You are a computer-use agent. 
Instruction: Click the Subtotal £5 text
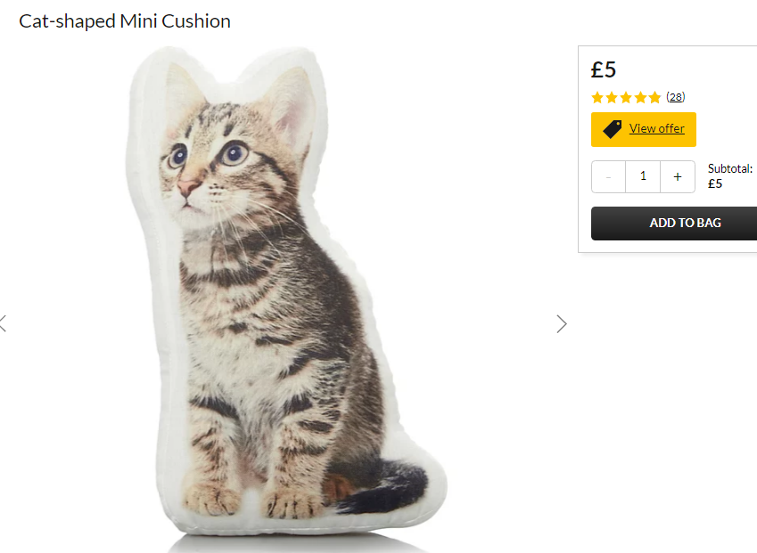729,176
